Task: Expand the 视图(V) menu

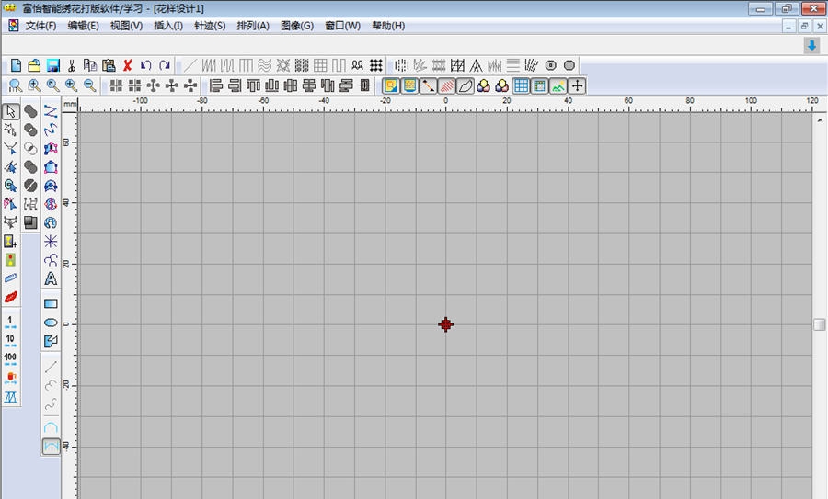Action: coord(126,26)
